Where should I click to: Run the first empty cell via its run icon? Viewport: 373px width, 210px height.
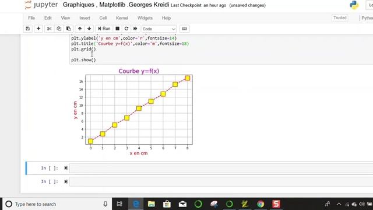tap(66, 168)
